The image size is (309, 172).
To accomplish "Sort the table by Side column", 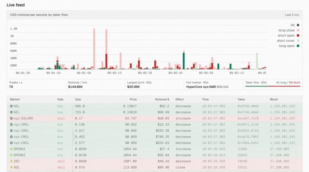I will click(x=60, y=99).
